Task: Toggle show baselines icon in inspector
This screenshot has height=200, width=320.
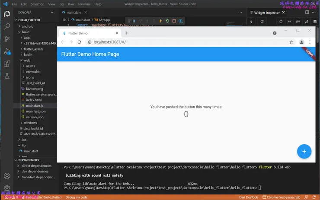Action: 298,22
